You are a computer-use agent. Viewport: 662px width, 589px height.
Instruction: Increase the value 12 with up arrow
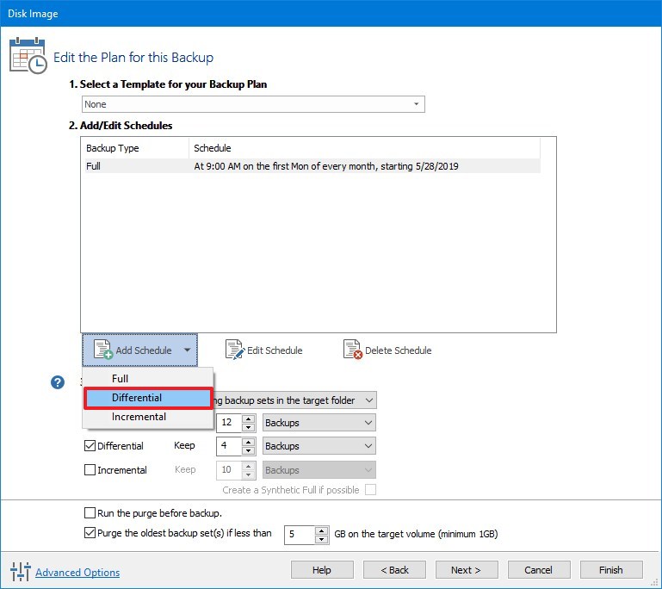click(x=249, y=418)
